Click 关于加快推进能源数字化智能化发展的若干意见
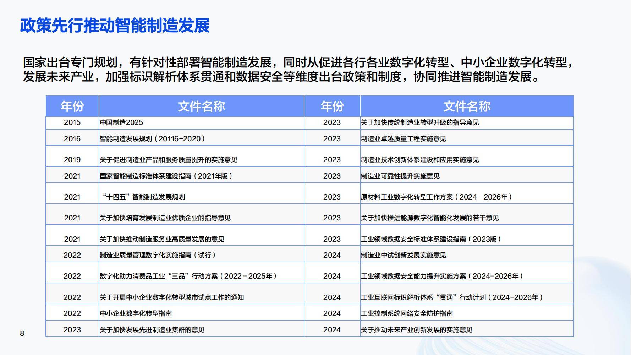 [467, 214]
